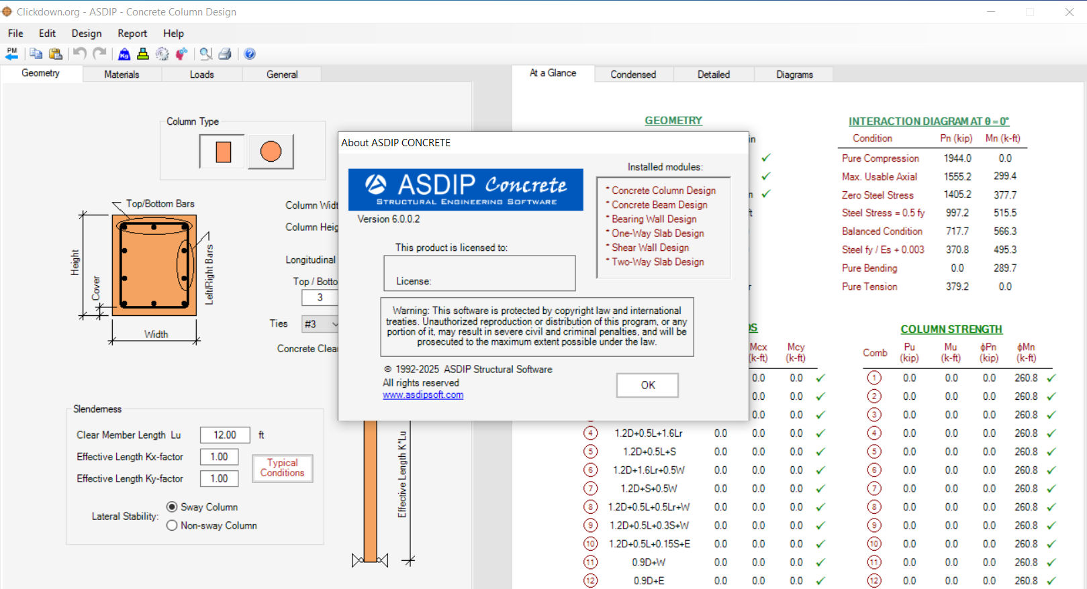This screenshot has height=589, width=1087.
Task: Click OK in About ASDIP CONCRETE dialog
Action: (647, 385)
